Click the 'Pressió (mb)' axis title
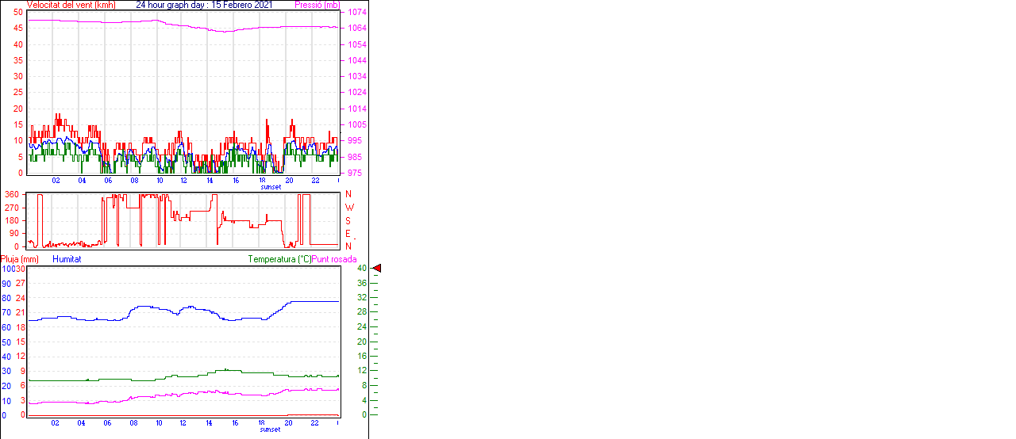This screenshot has width=1016, height=439. coord(317,5)
